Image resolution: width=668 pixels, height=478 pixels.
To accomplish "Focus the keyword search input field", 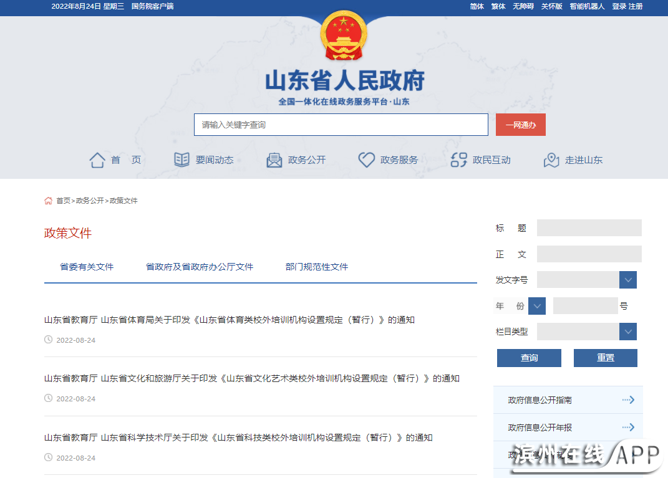I will 341,125.
